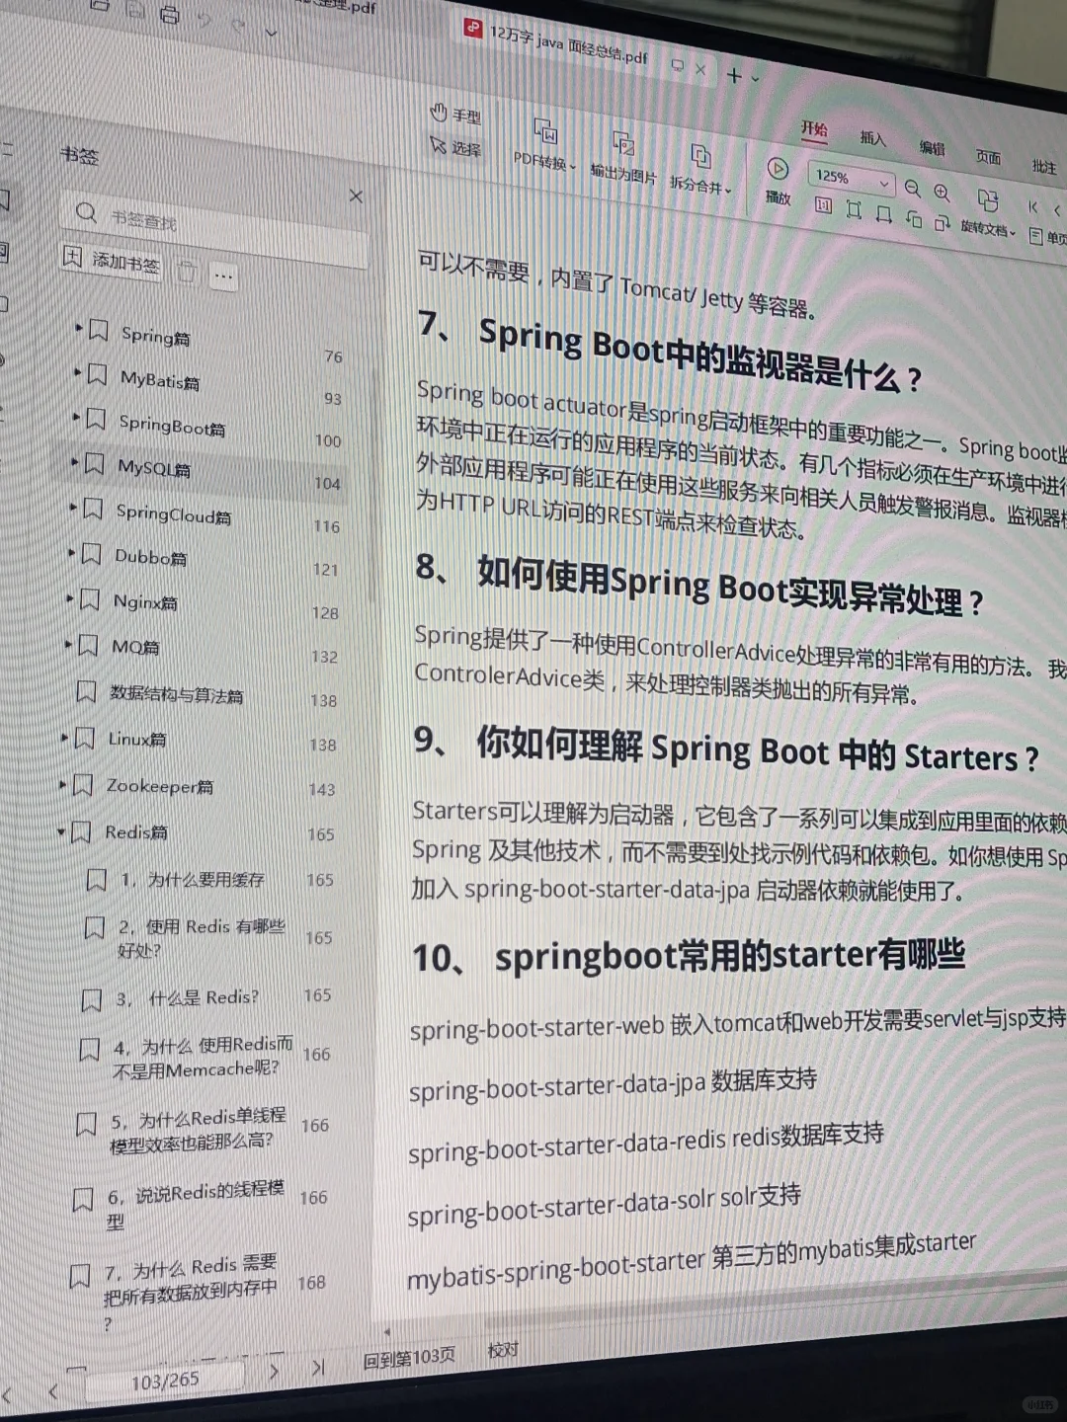This screenshot has height=1422, width=1067.
Task: Click the 输出为图片 export-as-image icon
Action: point(624,145)
